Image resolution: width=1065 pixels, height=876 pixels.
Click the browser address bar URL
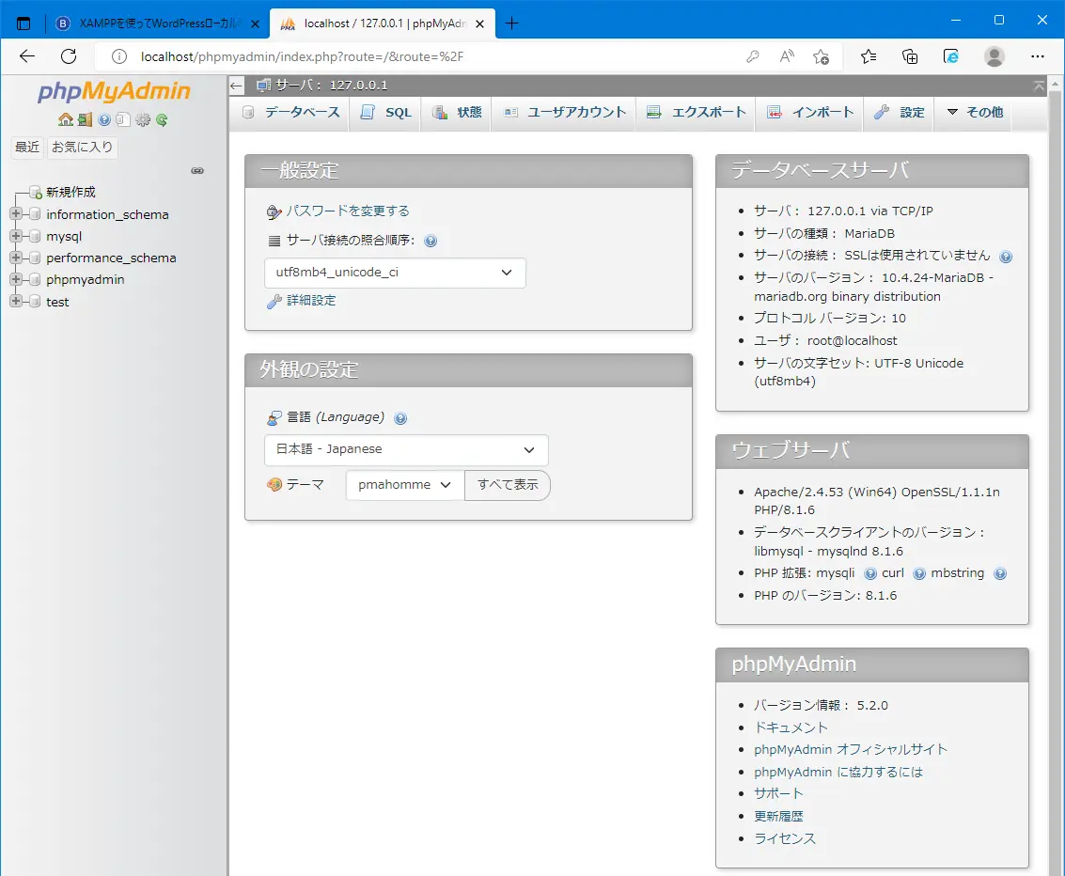(x=303, y=56)
